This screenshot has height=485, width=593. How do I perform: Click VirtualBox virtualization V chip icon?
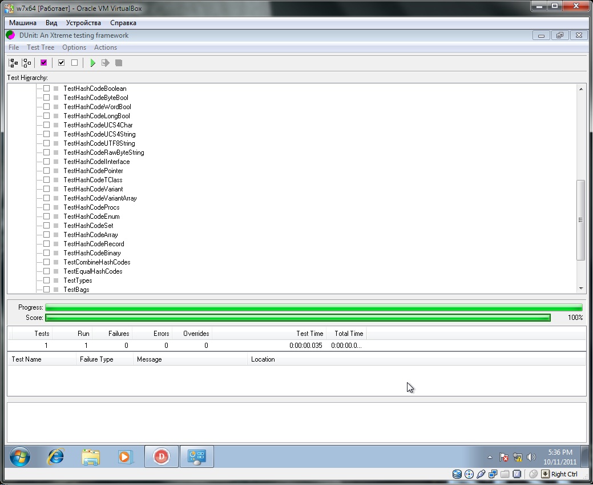pos(517,474)
